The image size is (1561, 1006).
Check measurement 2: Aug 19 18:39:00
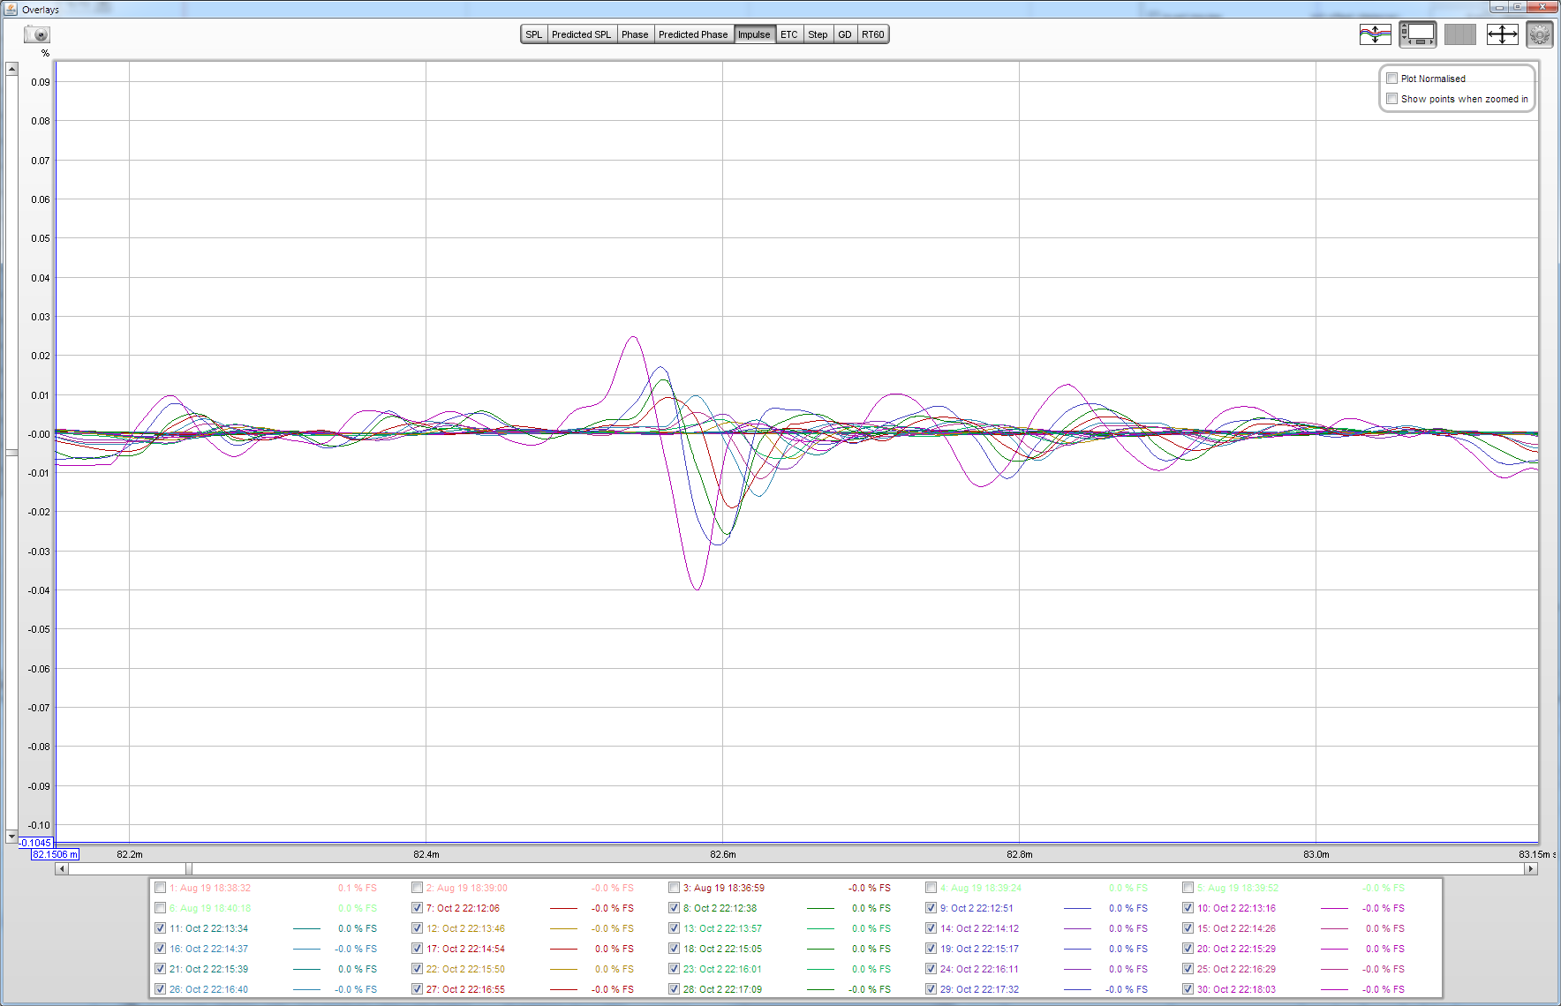(417, 888)
